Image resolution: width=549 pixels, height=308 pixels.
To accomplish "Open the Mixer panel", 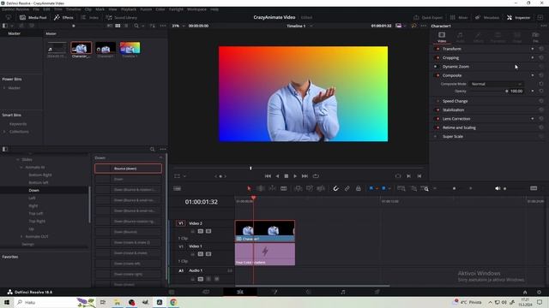I will (x=459, y=17).
